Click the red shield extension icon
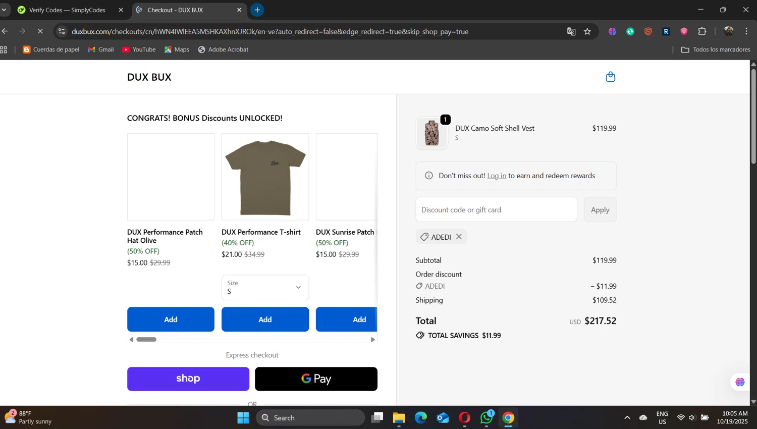 (x=684, y=31)
